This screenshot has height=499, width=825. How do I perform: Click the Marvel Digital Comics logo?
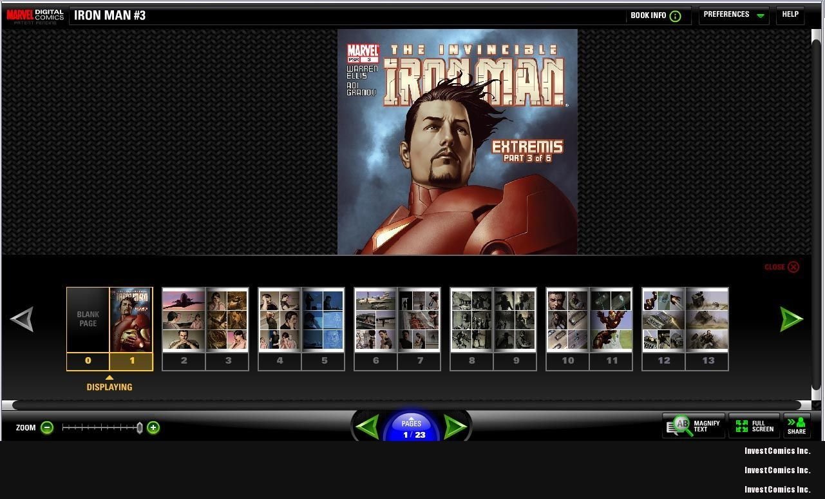pyautogui.click(x=35, y=15)
